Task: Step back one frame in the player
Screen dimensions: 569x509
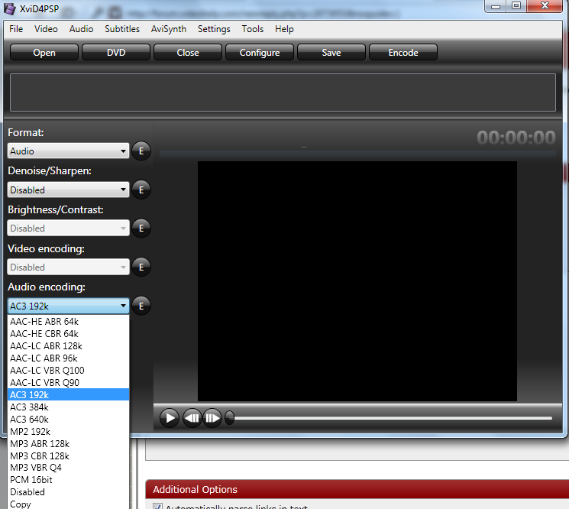Action: 192,418
